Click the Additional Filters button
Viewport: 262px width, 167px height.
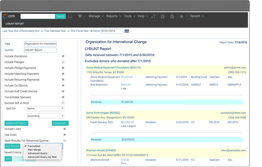click(16, 123)
